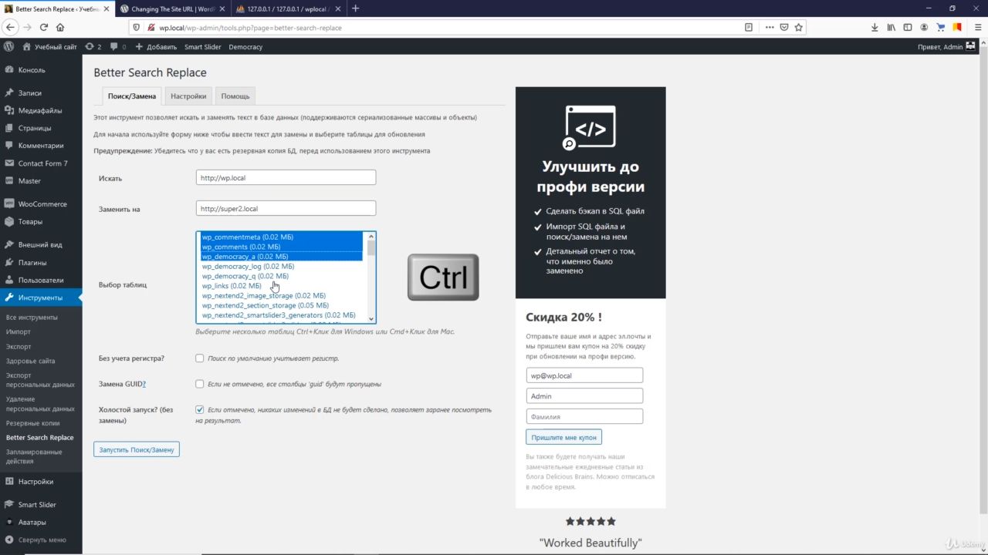Click the table list scroll-up arrow
The height and width of the screenshot is (555, 988).
point(371,237)
